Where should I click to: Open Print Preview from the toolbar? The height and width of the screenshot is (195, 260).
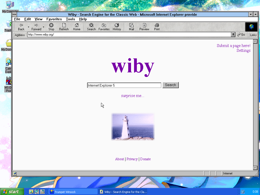pos(144,27)
